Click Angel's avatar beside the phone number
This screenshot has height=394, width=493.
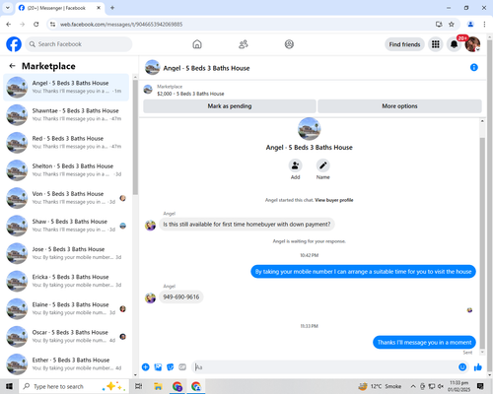[x=151, y=297]
